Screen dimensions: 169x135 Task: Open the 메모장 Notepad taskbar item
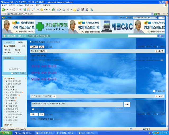pyautogui.click(x=66, y=133)
